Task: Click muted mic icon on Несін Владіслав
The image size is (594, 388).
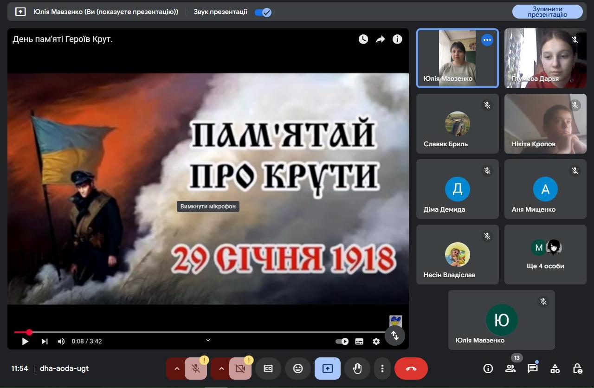Action: [x=487, y=236]
